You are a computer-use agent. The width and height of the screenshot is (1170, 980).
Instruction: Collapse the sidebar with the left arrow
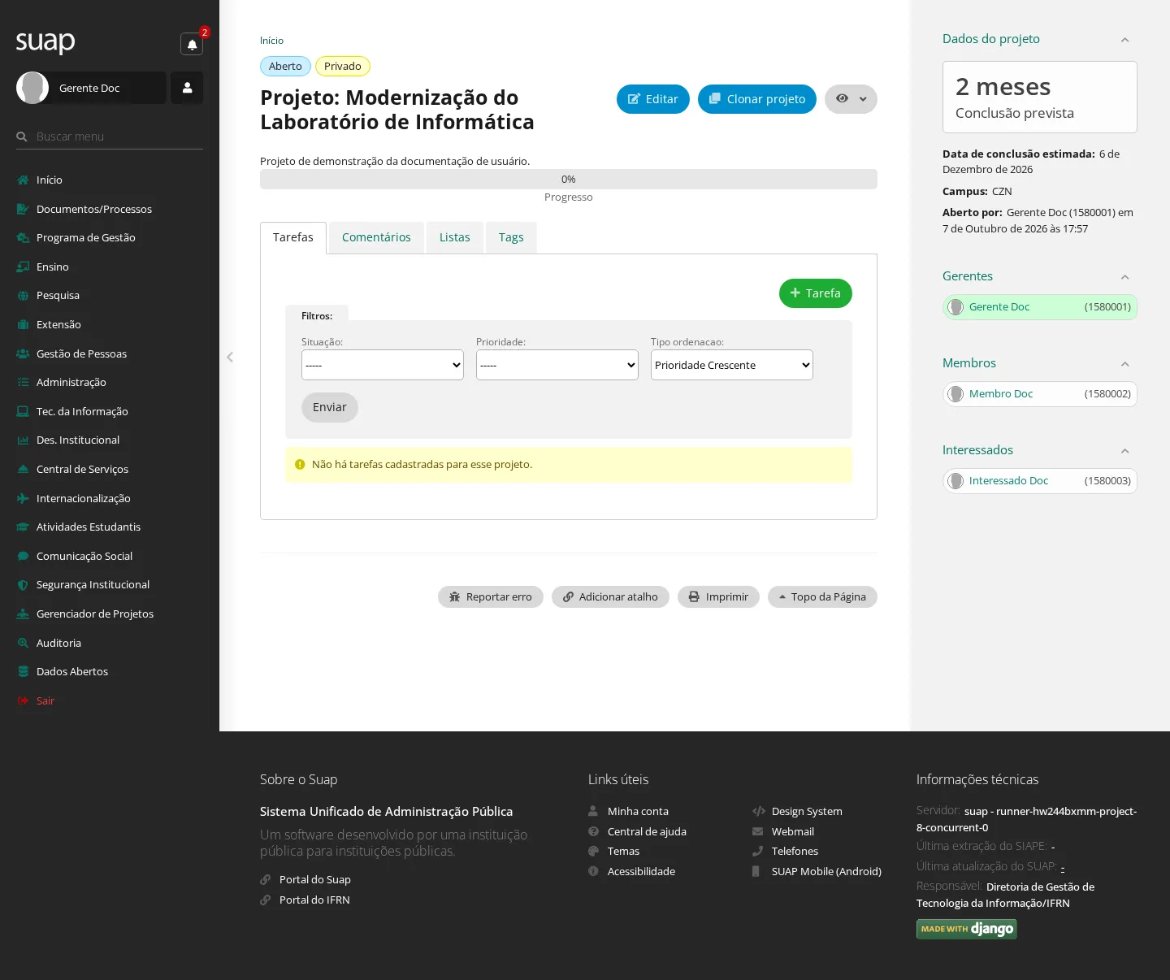230,357
